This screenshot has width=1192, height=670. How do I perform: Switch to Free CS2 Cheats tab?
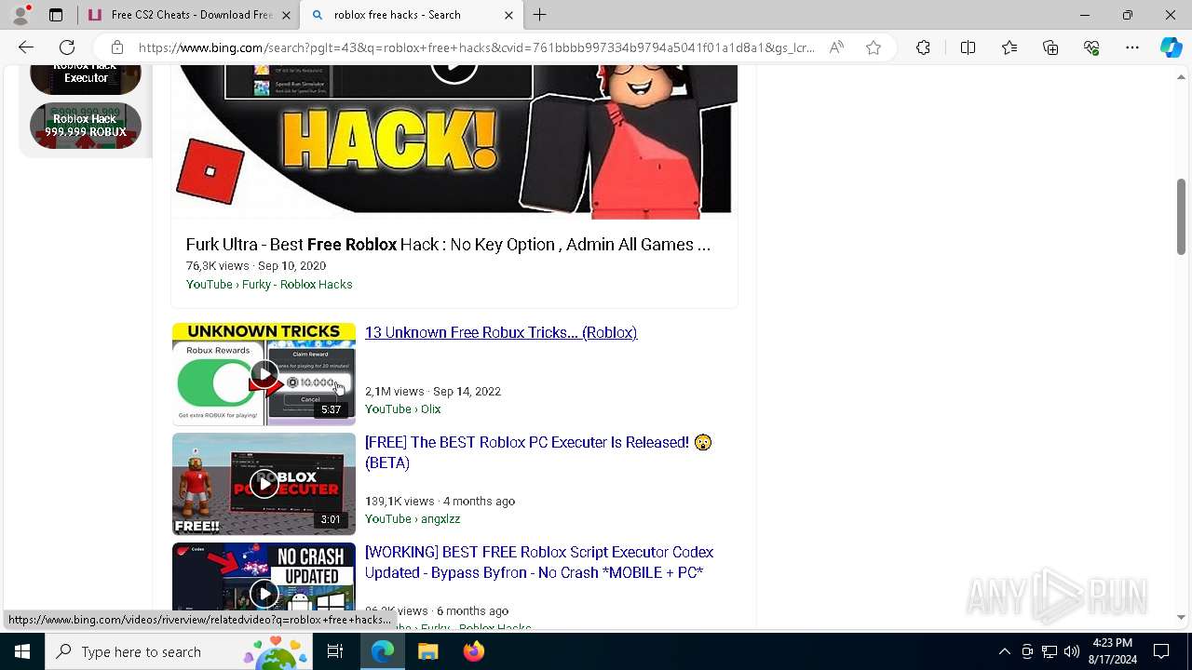click(x=188, y=15)
